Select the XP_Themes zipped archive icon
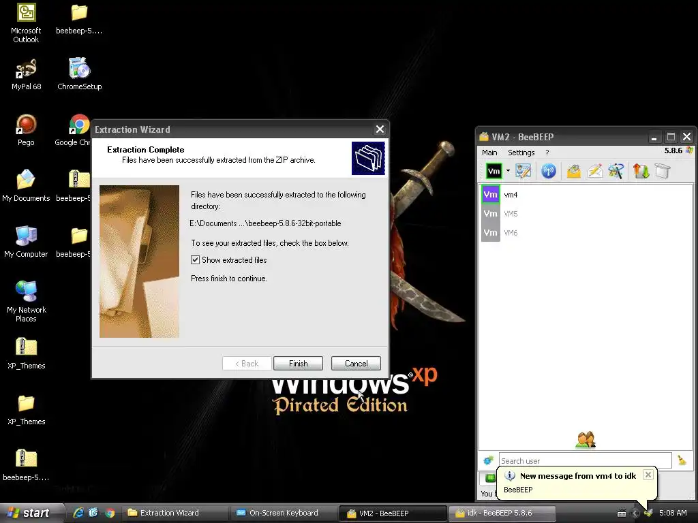This screenshot has height=523, width=698. coord(27,353)
